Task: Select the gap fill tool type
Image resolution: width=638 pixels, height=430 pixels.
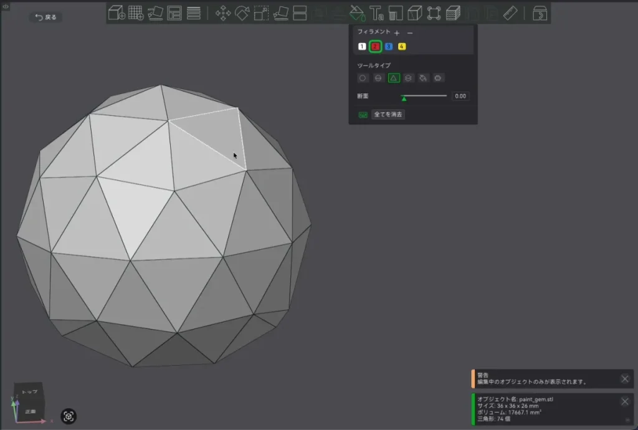Action: [438, 78]
